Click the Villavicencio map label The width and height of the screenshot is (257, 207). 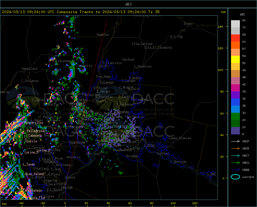[x=63, y=61]
